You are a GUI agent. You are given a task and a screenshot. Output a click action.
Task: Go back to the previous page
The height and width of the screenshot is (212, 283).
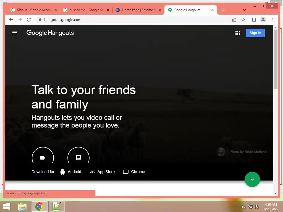tap(11, 20)
